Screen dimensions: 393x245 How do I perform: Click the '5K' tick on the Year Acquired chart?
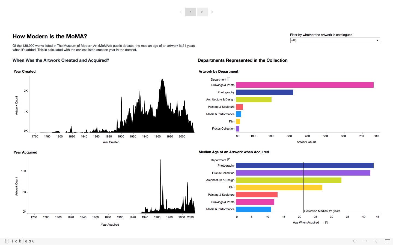(x=25, y=192)
